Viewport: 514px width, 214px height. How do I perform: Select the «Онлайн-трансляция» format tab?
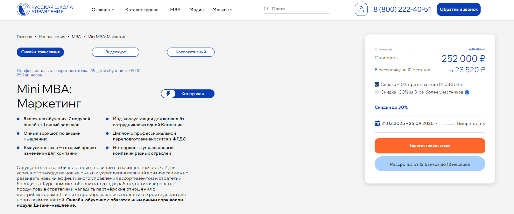(40, 52)
